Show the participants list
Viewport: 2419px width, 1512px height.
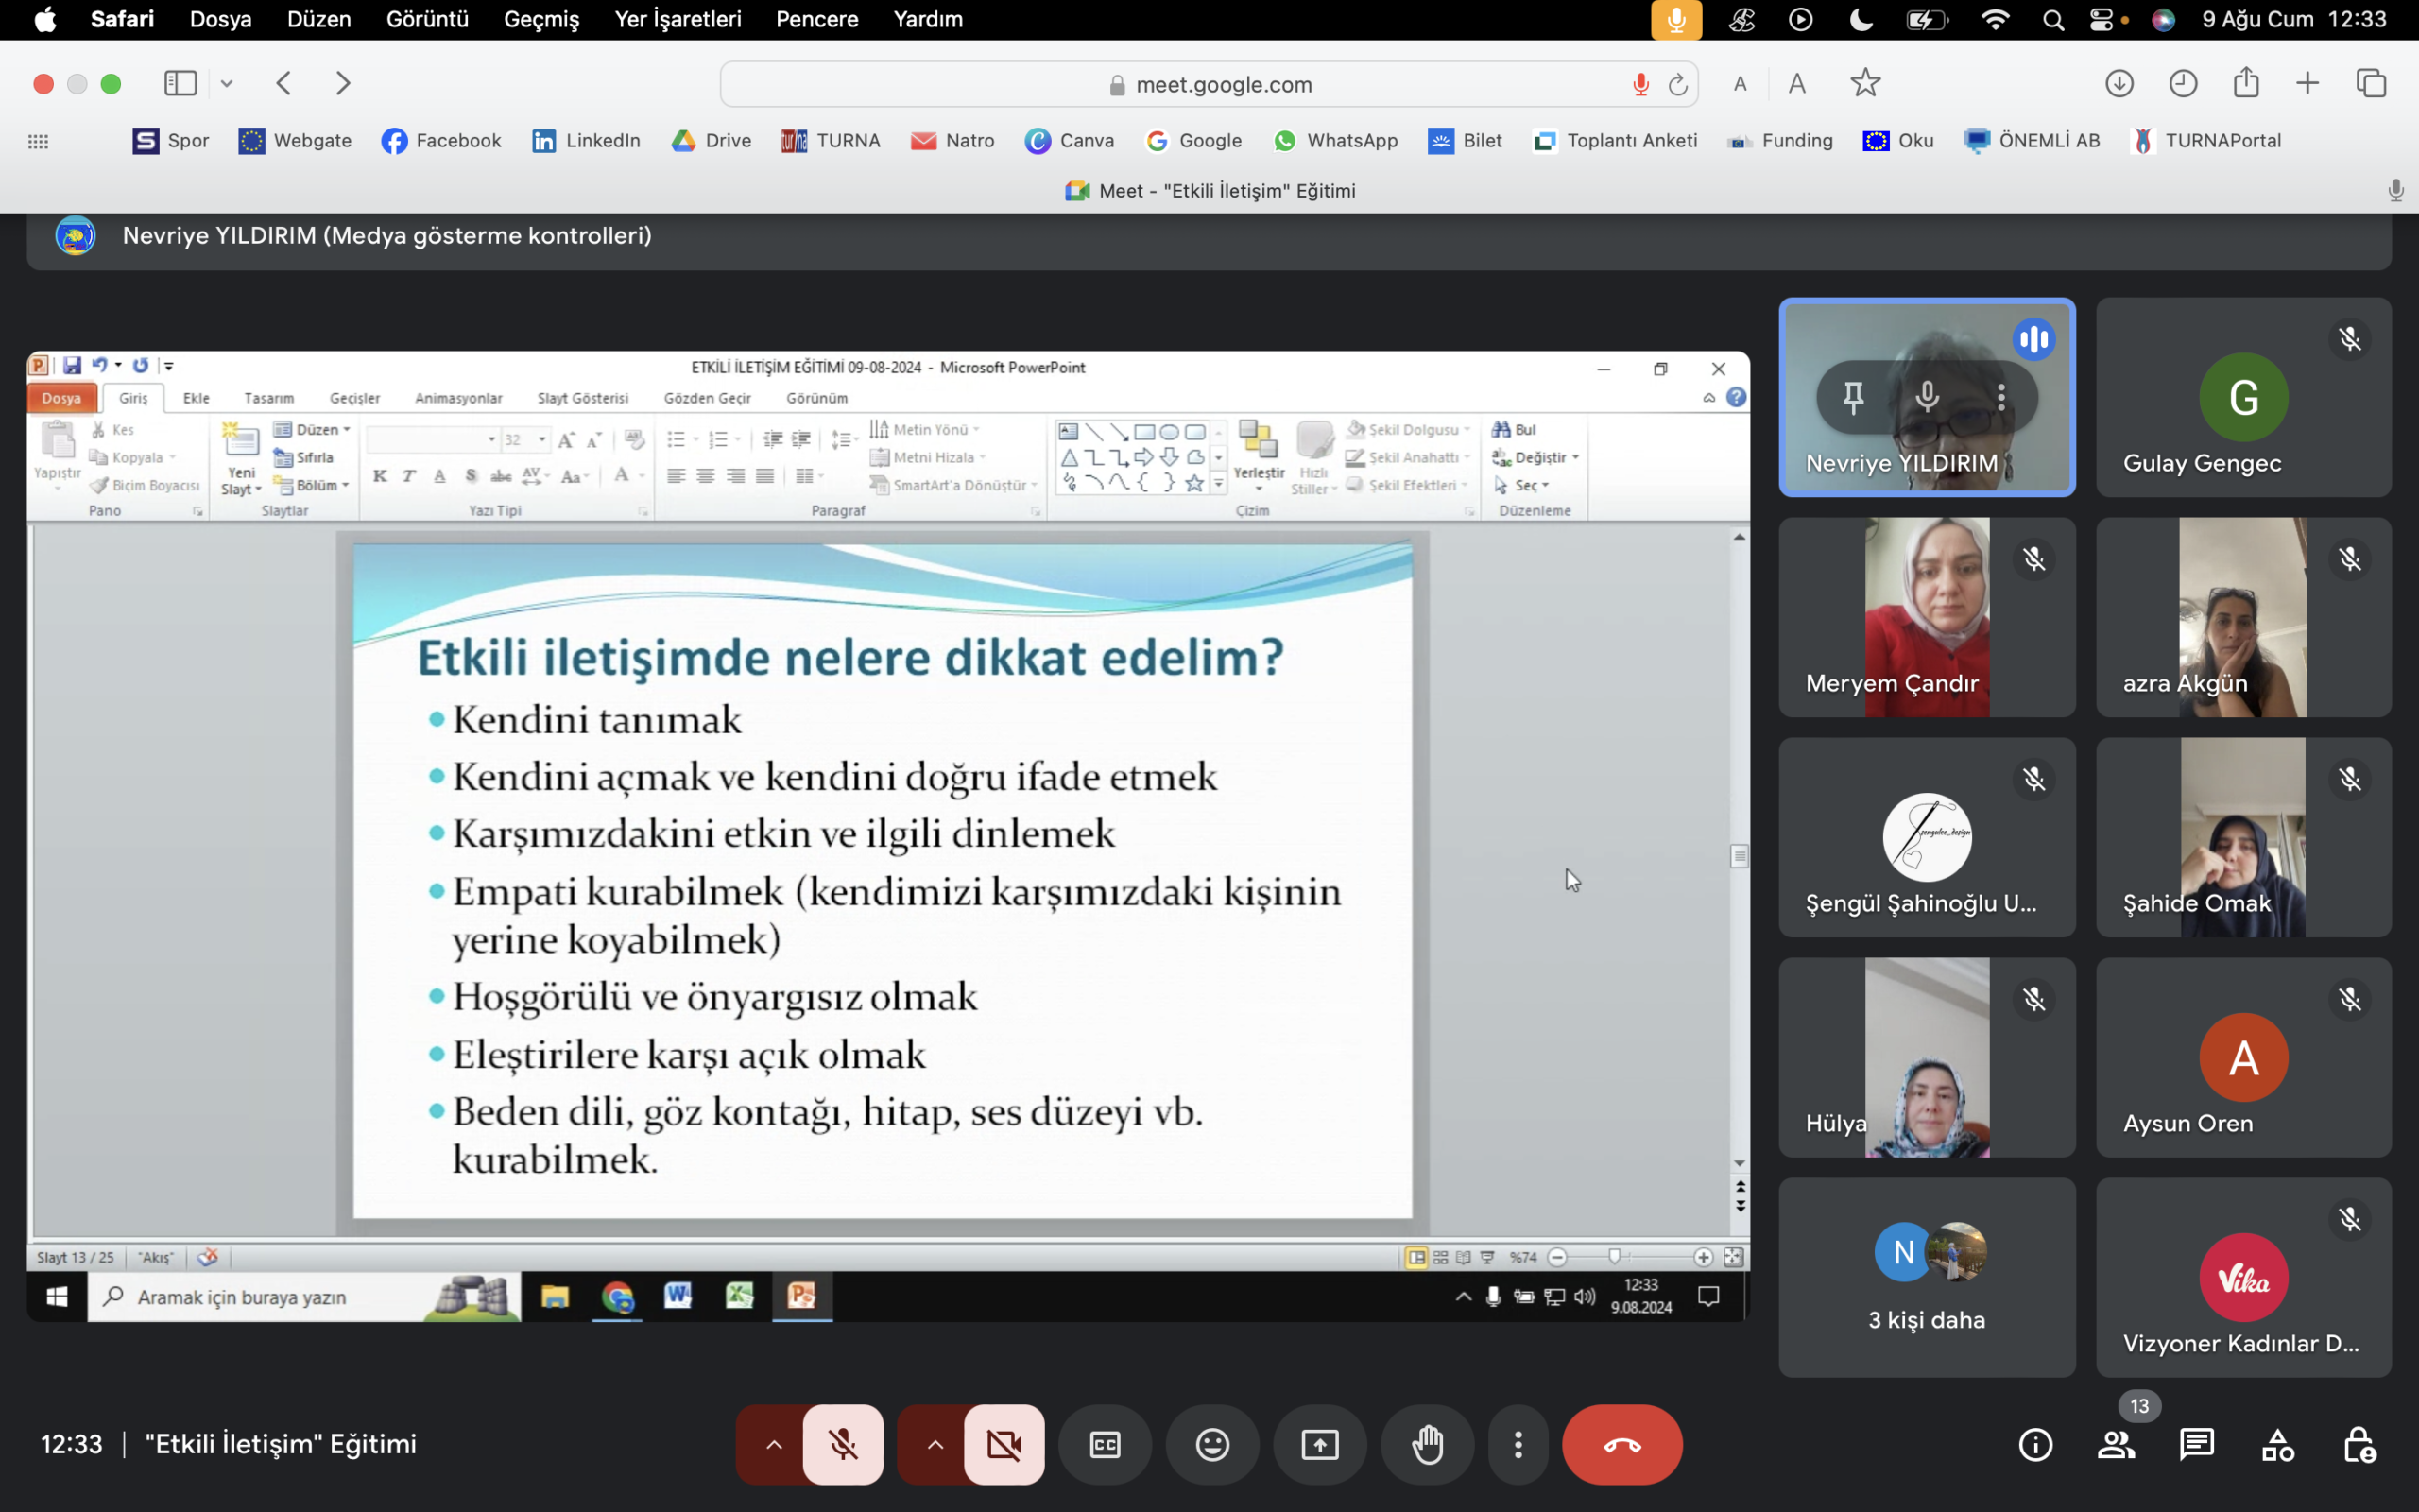(x=2115, y=1444)
